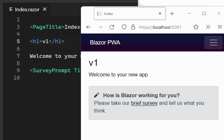Click the Index.razor file icon
This screenshot has height=140, width=224.
[11, 9]
